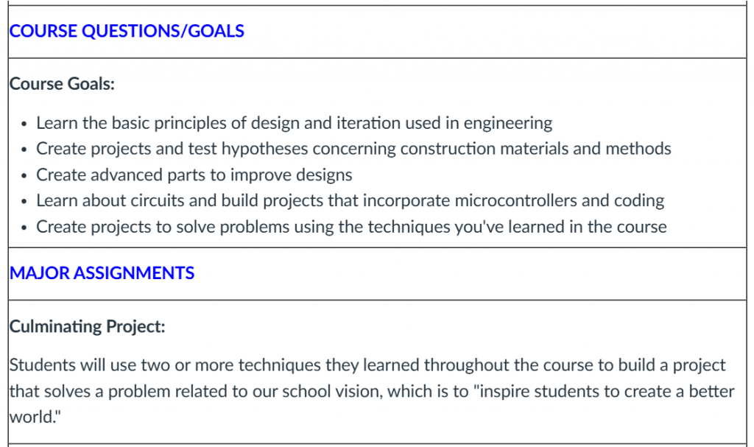The height and width of the screenshot is (447, 754).
Task: Click the MAJOR ASSIGNMENTS heading
Action: pos(102,273)
